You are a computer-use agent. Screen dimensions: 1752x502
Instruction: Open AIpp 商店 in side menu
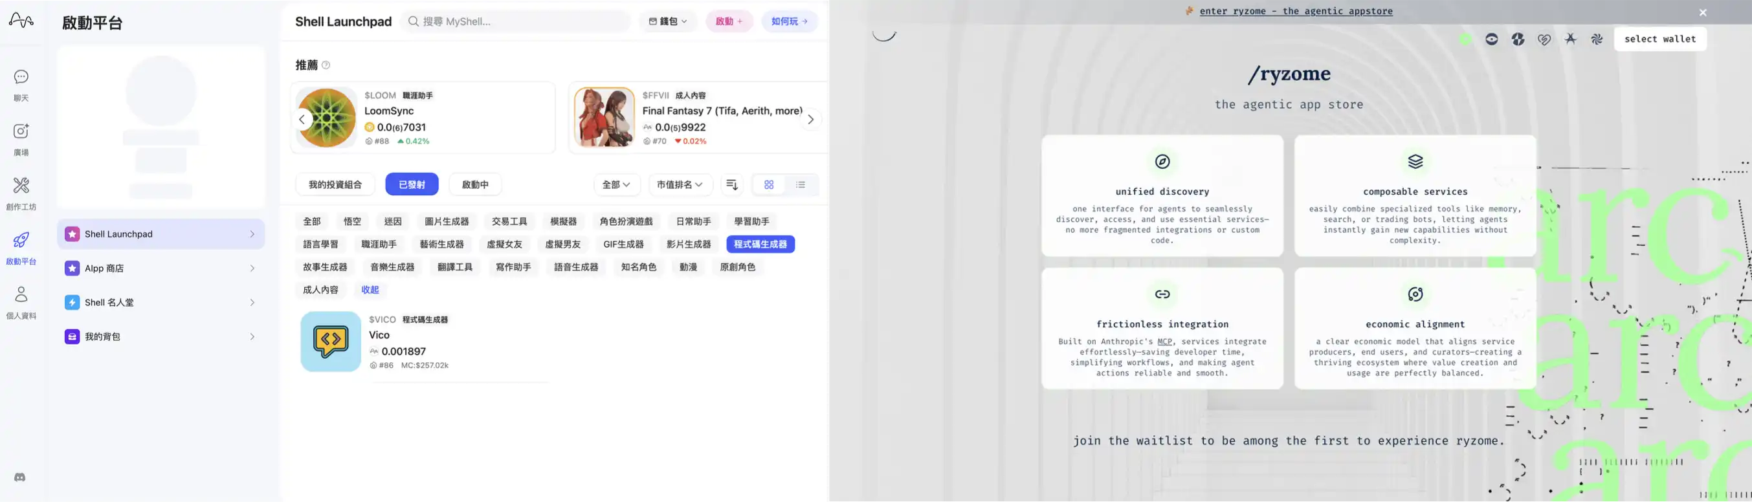161,268
